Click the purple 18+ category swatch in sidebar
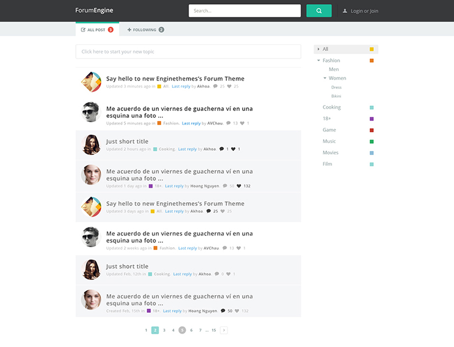 point(372,119)
